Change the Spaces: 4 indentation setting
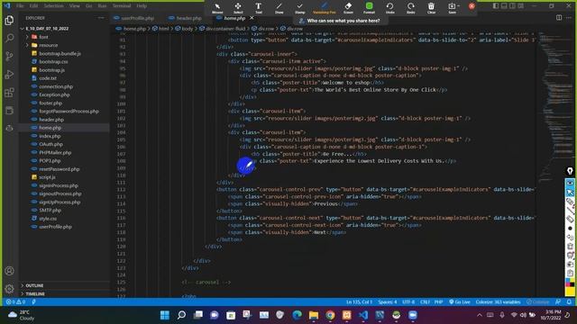Viewport: 577px width, 324px height. pyautogui.click(x=388, y=302)
